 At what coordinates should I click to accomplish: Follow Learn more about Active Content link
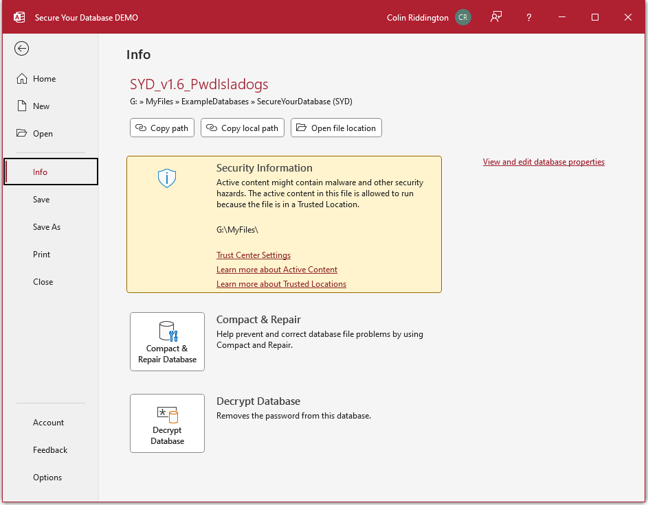pyautogui.click(x=277, y=270)
